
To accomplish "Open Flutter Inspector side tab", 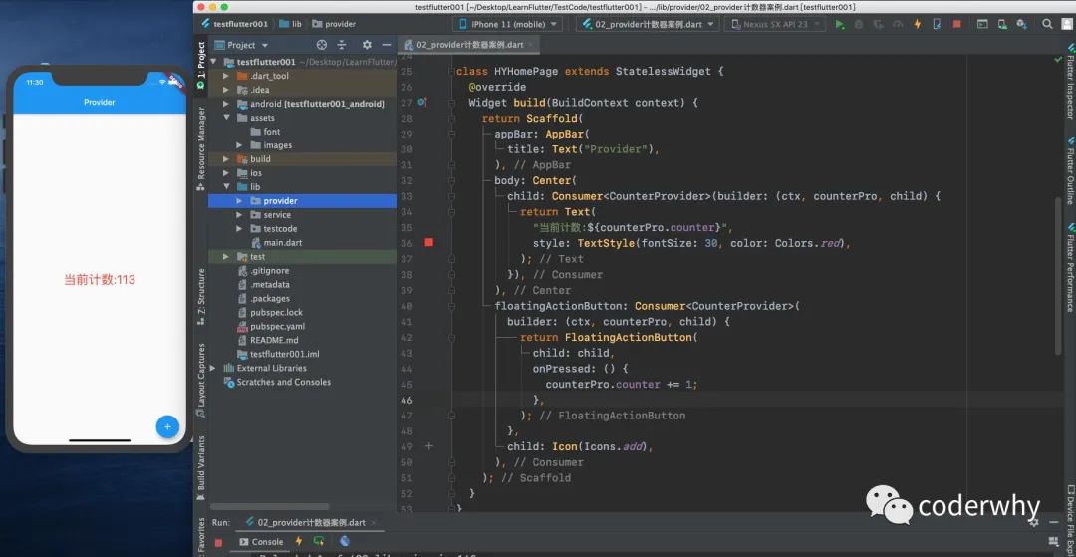I will coord(1069,83).
